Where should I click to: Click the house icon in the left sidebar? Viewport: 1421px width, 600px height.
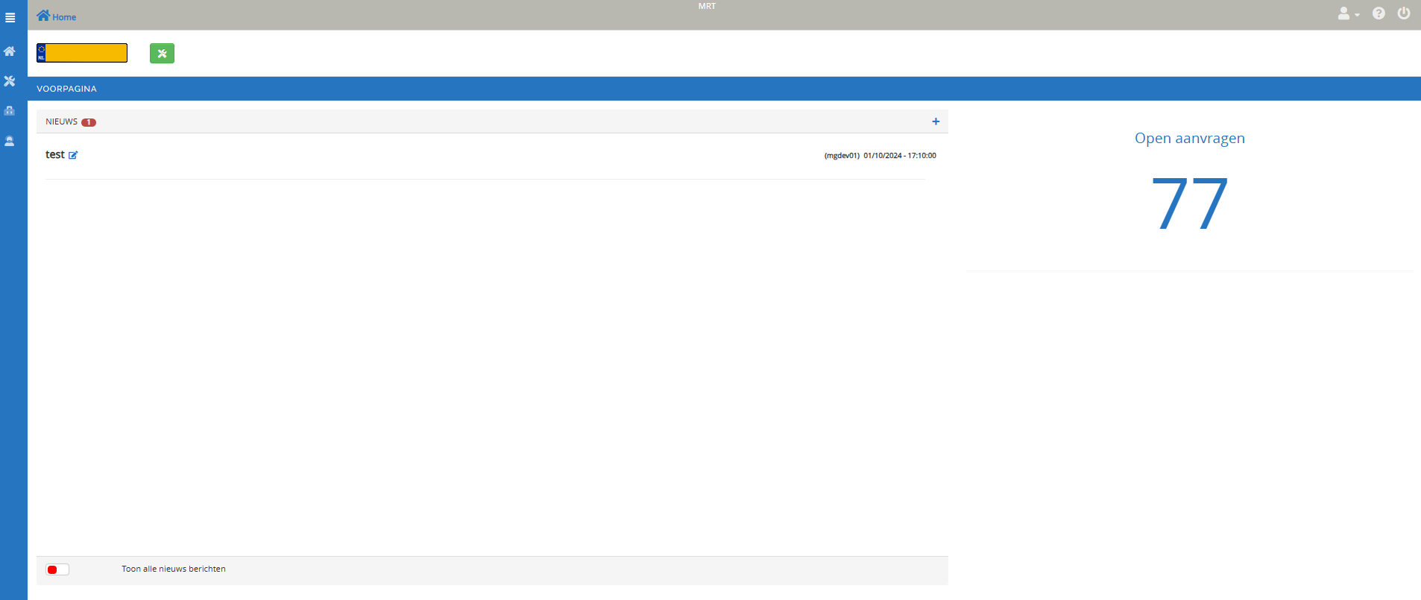click(x=10, y=51)
